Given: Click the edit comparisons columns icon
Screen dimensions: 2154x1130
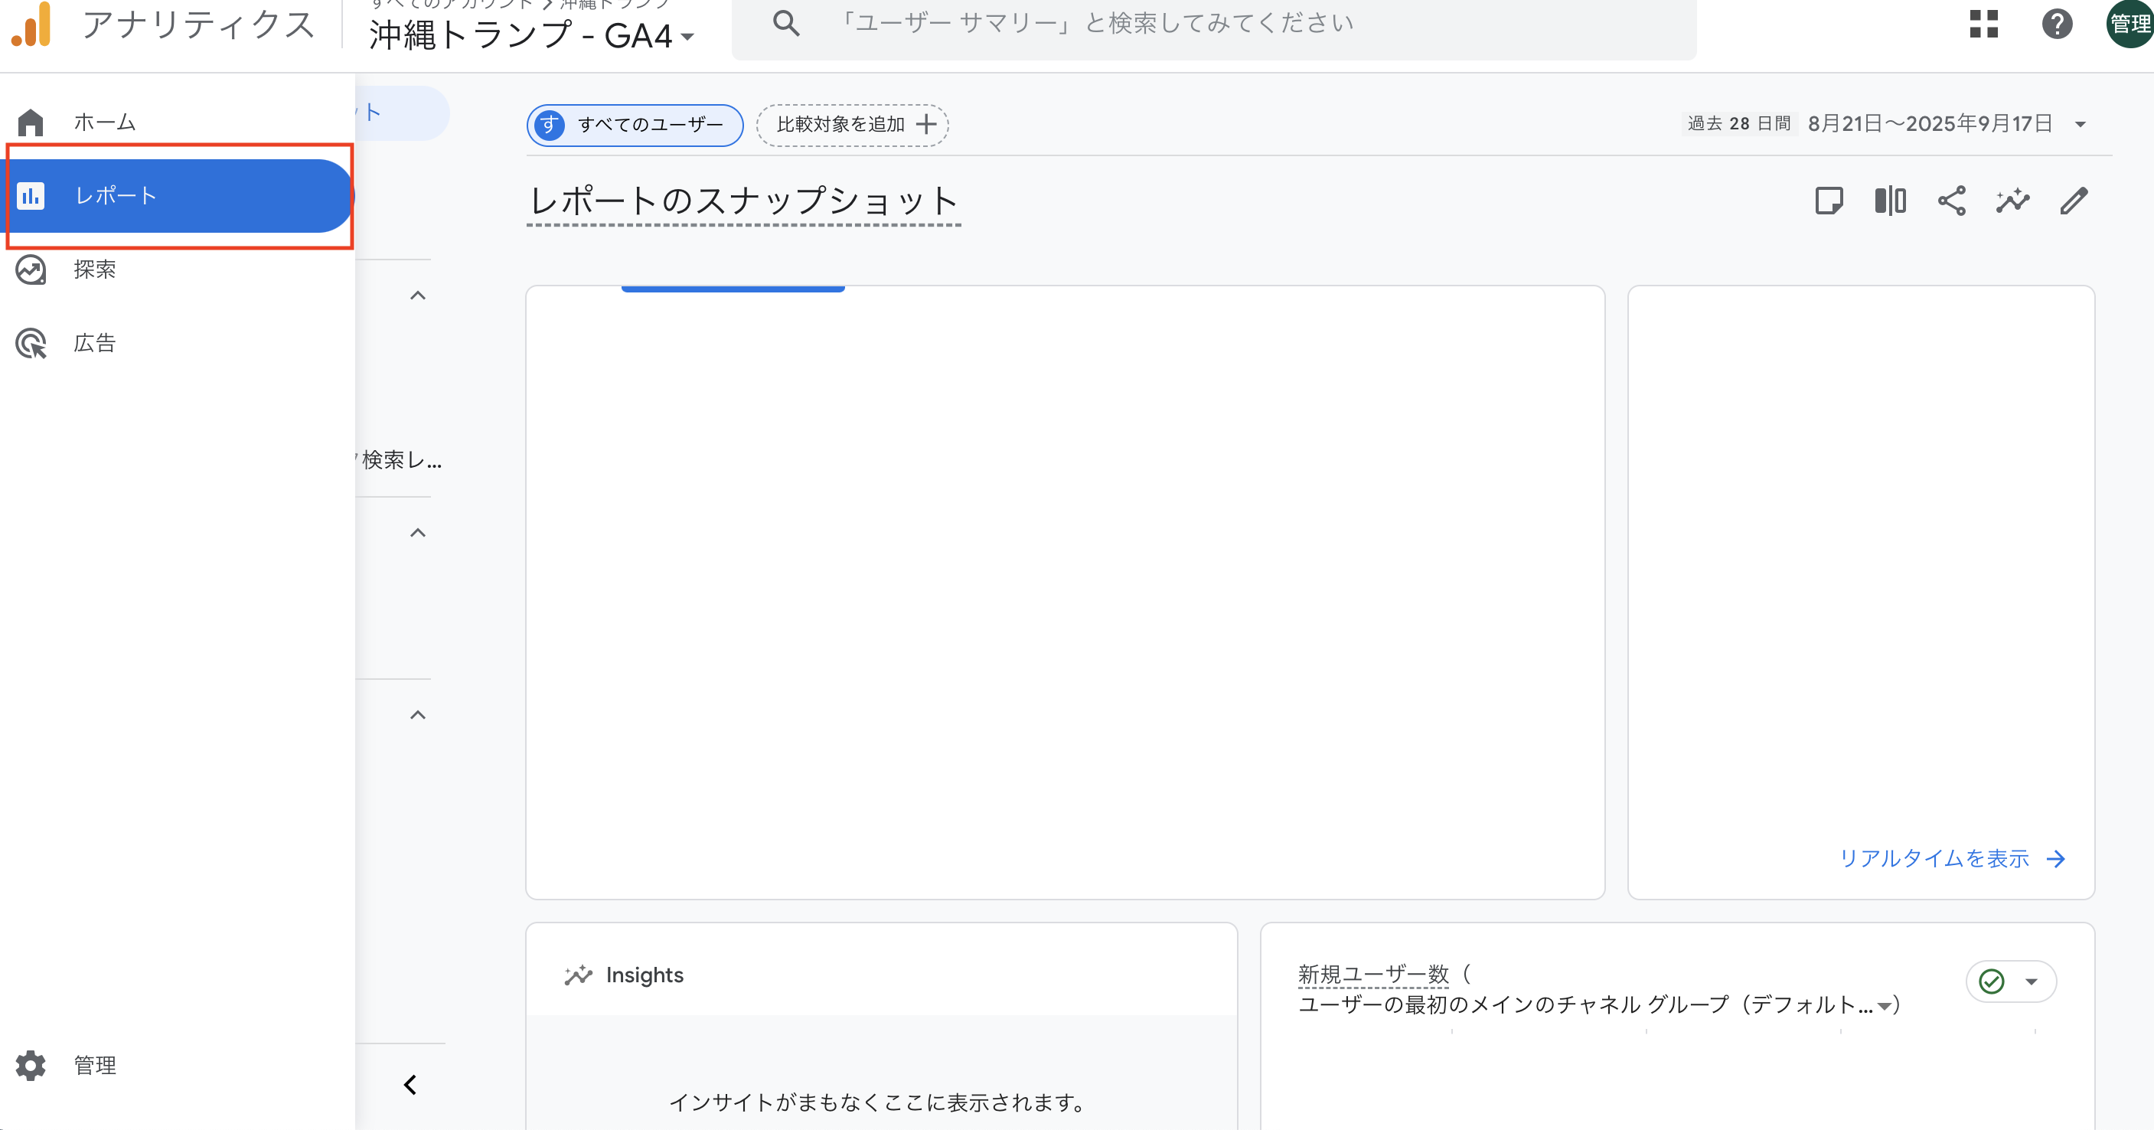Looking at the screenshot, I should [x=1890, y=201].
